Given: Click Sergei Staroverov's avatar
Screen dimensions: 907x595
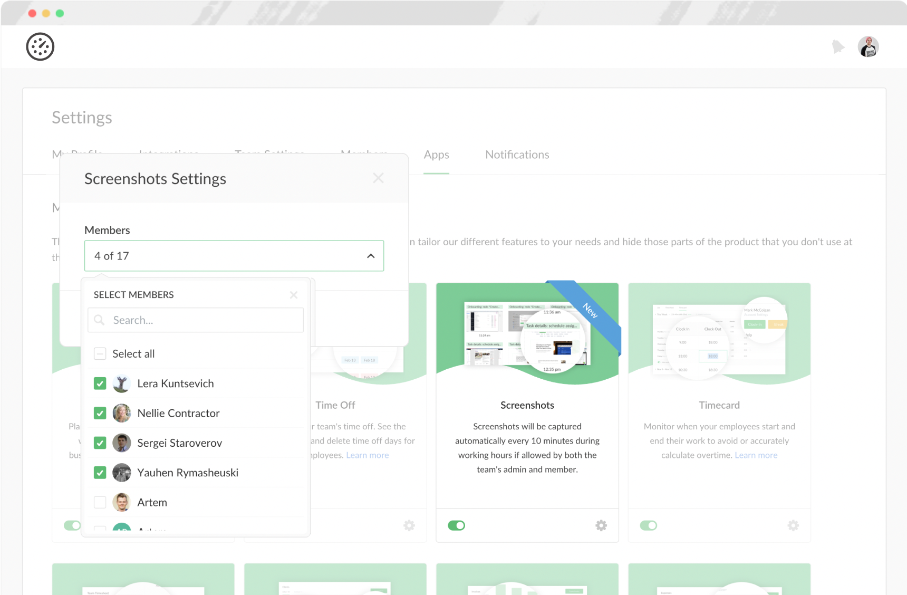Looking at the screenshot, I should click(x=122, y=443).
